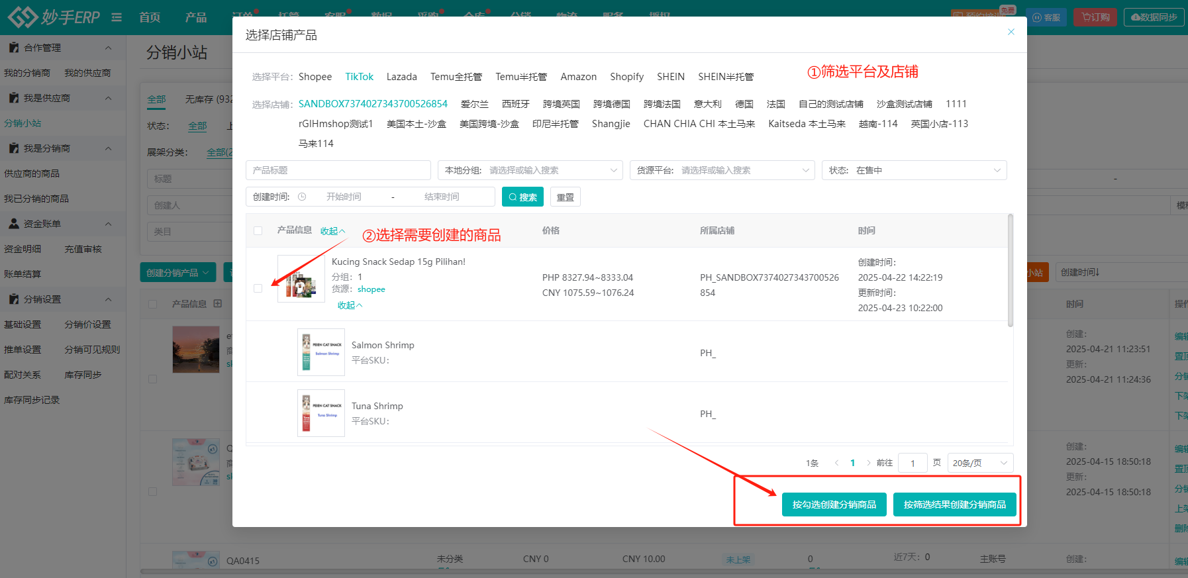
Task: Open the 创建分销产品 dropdown button
Action: coord(177,273)
